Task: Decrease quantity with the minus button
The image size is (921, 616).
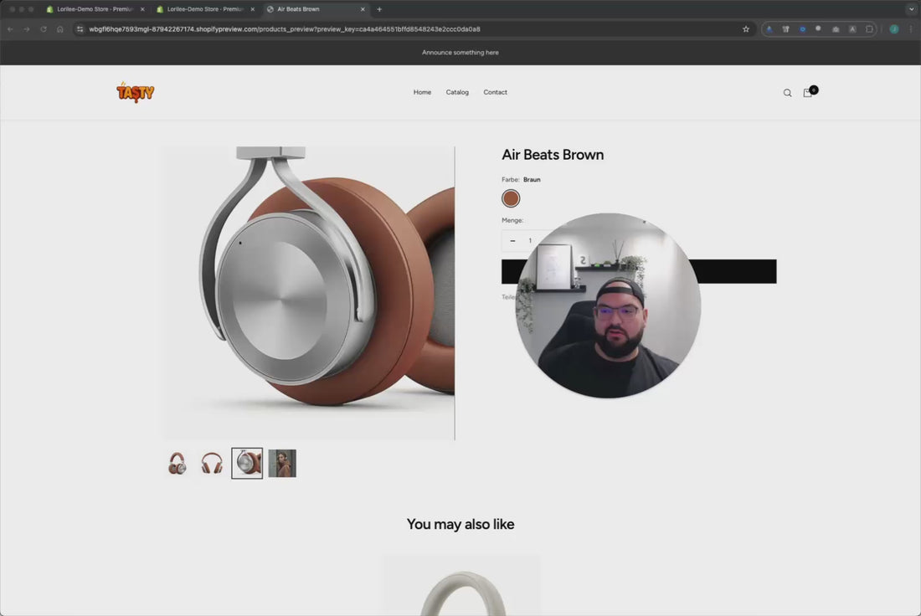Action: click(x=513, y=241)
